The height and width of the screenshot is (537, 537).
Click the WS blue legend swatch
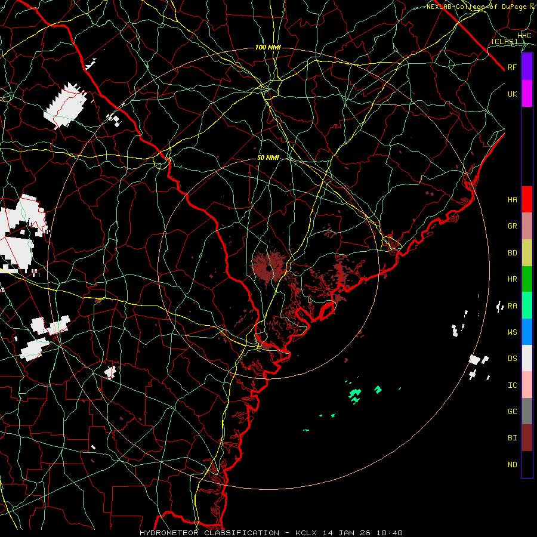(527, 332)
